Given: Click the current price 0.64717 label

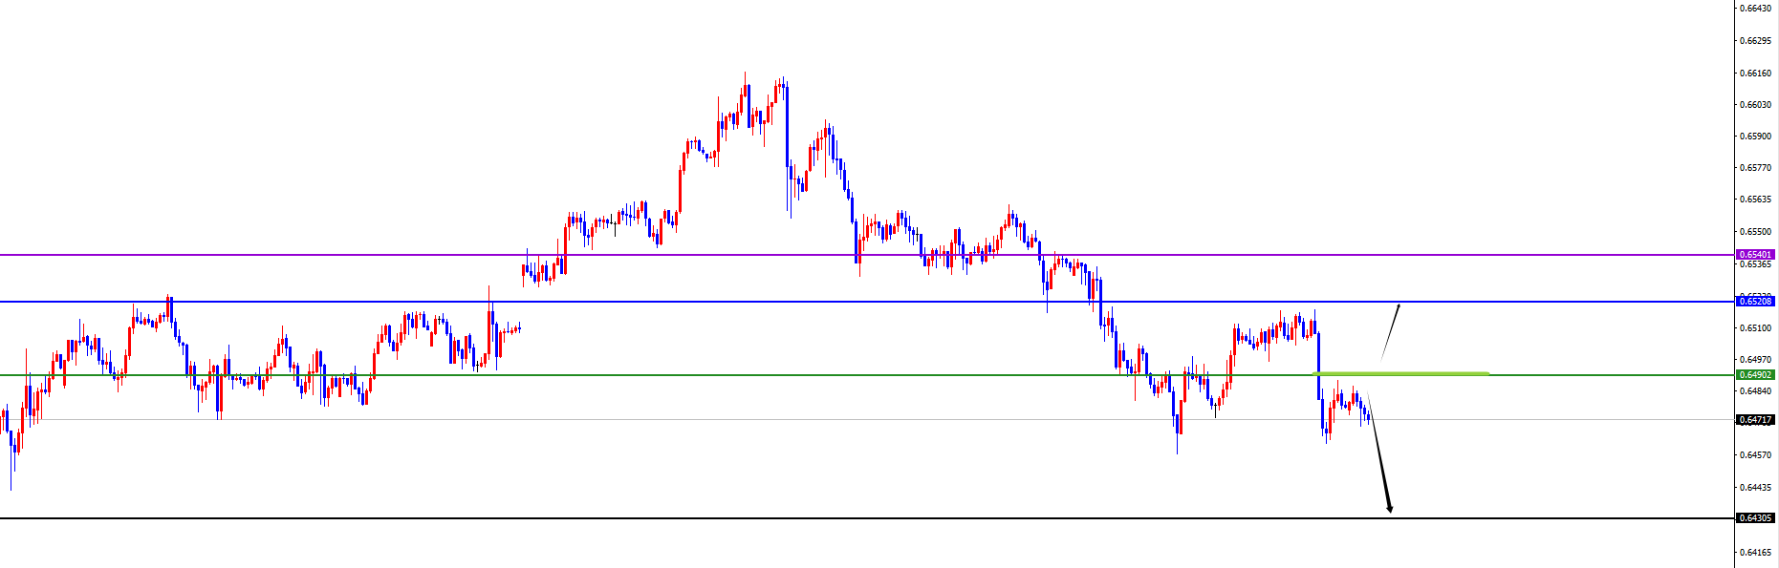Looking at the screenshot, I should point(1755,420).
